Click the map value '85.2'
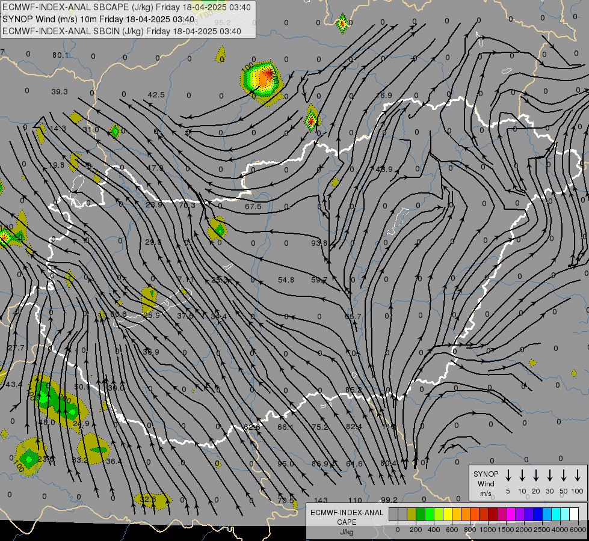 (354, 390)
